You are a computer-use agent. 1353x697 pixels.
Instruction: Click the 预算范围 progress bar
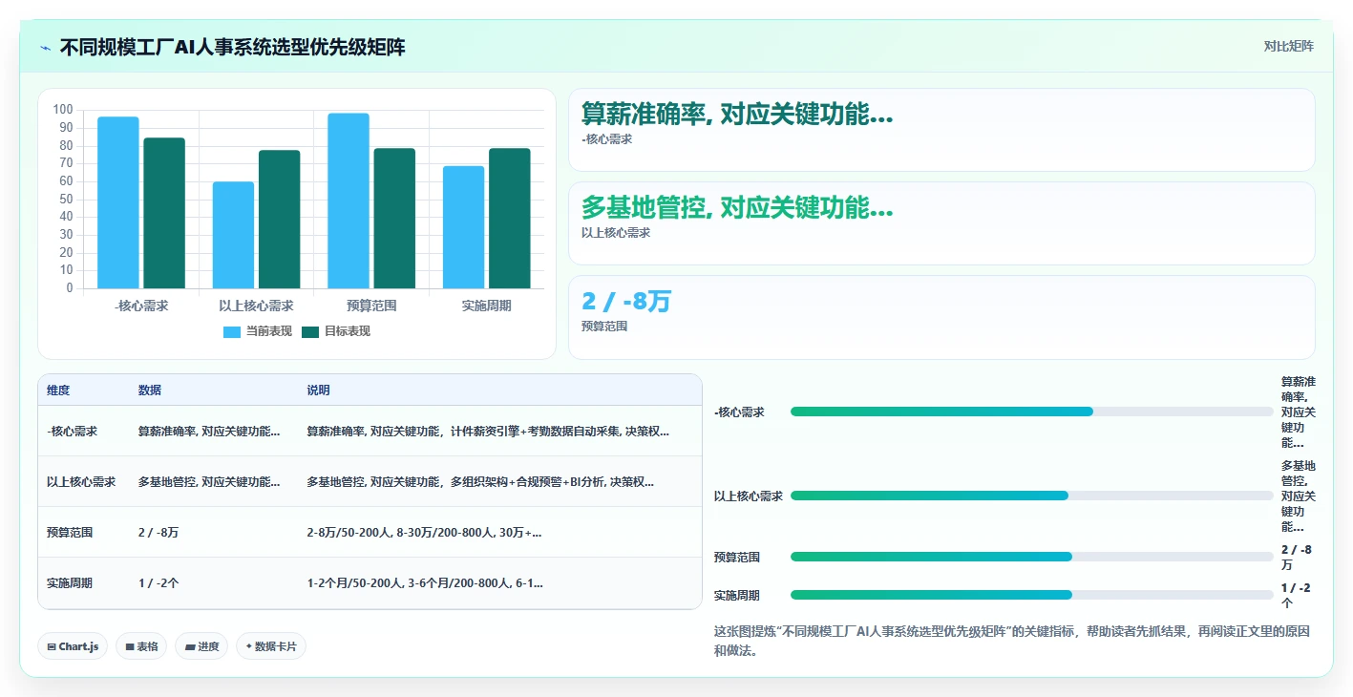(1032, 557)
